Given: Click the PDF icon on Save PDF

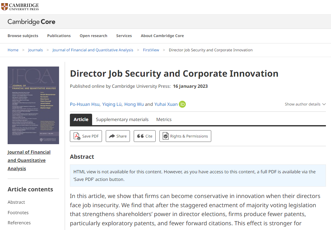Looking at the screenshot, I should (77, 136).
